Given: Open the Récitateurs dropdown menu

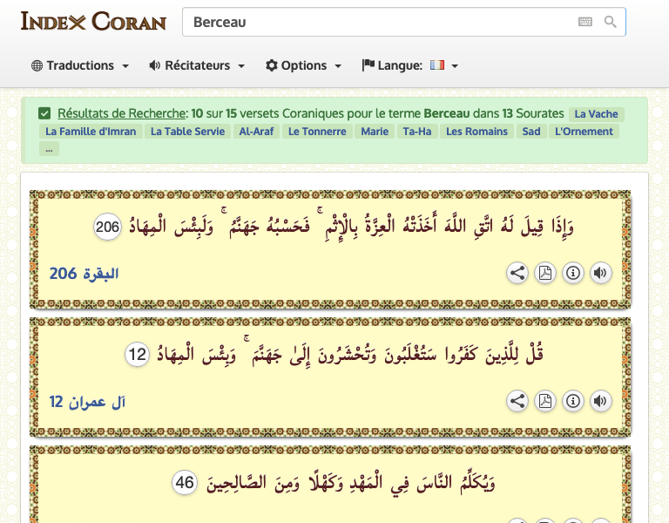Looking at the screenshot, I should 197,65.
